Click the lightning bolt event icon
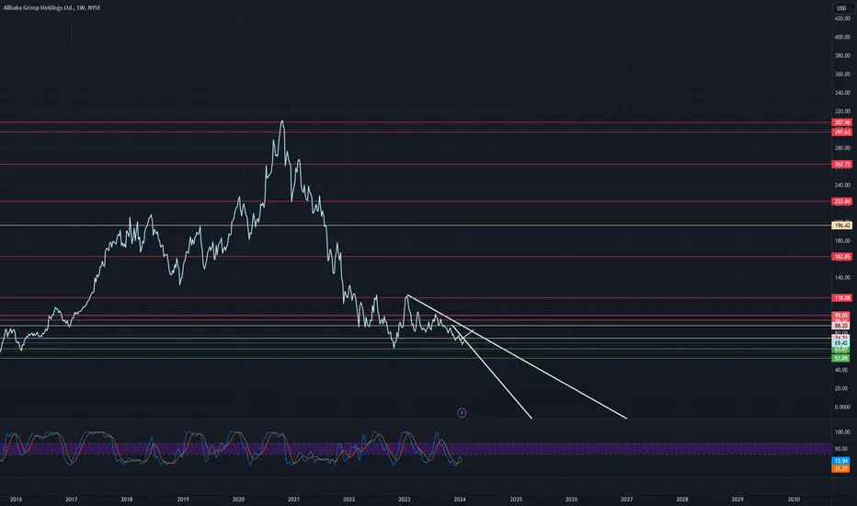 pos(462,413)
